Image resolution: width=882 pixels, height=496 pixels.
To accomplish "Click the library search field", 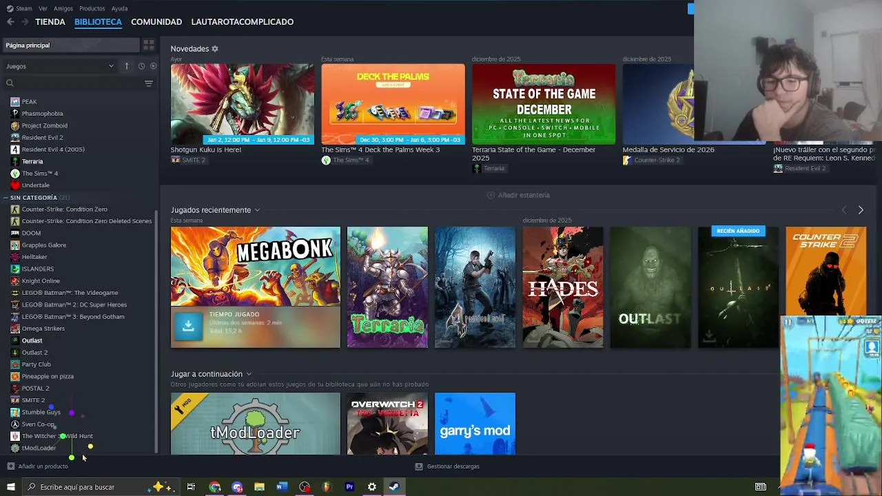I will 72,83.
